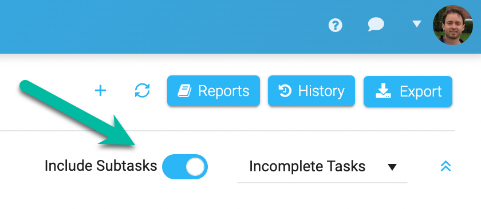The height and width of the screenshot is (209, 481).
Task: Open the chat speech bubble icon
Action: (376, 24)
